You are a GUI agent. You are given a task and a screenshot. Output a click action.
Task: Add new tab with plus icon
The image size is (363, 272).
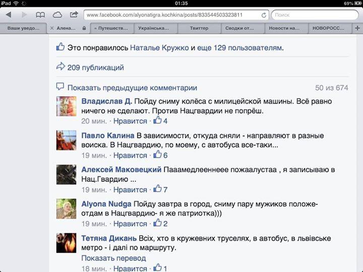coord(357,28)
